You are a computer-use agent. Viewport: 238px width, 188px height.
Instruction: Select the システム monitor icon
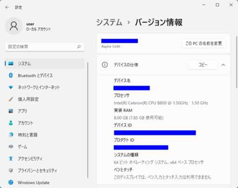click(x=11, y=63)
